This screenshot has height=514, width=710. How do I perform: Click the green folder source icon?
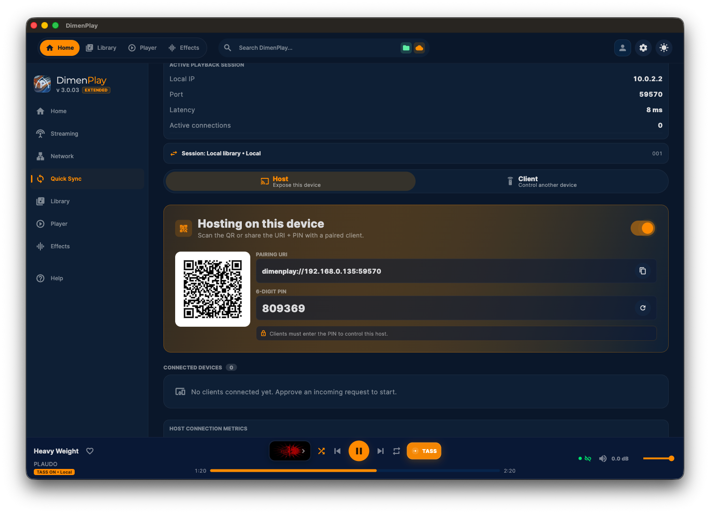pos(406,48)
